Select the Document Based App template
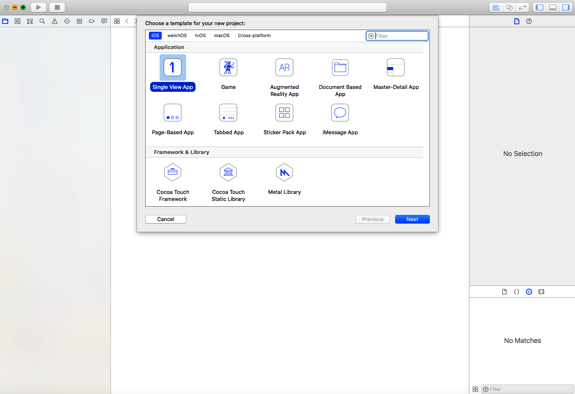The height and width of the screenshot is (394, 575). tap(340, 77)
